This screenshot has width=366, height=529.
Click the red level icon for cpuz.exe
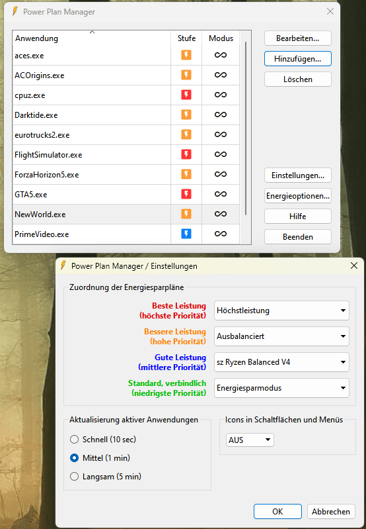click(x=186, y=95)
